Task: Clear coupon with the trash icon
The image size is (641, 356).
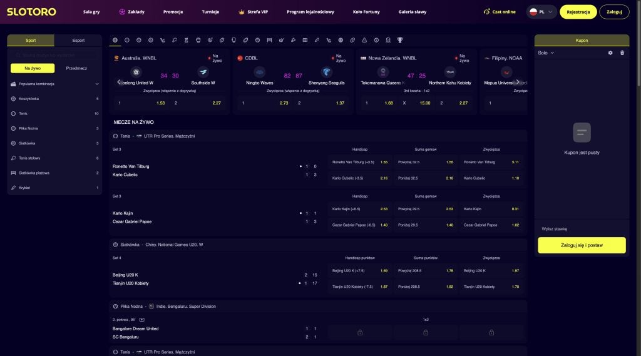Action: pyautogui.click(x=622, y=53)
